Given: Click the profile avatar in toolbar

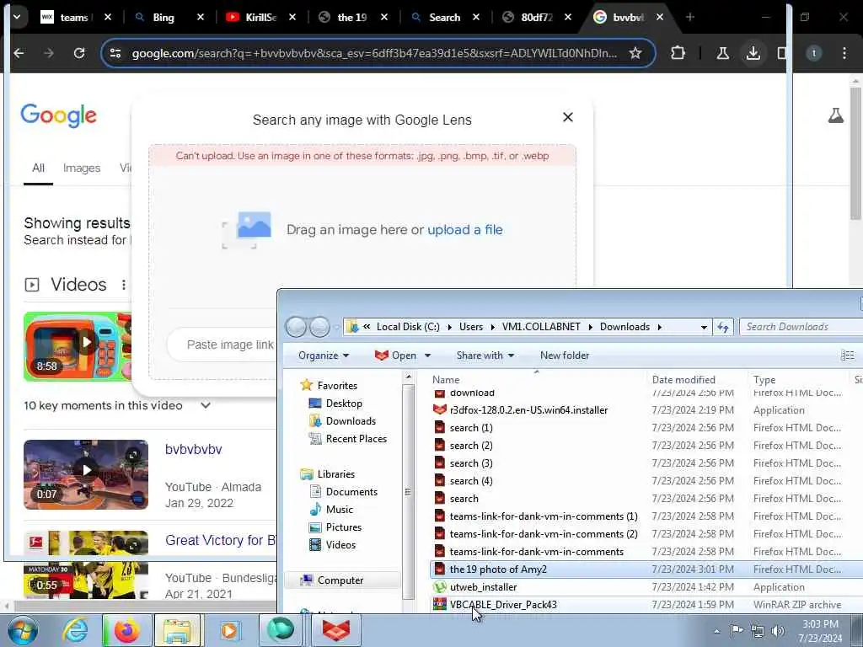Looking at the screenshot, I should pyautogui.click(x=813, y=53).
